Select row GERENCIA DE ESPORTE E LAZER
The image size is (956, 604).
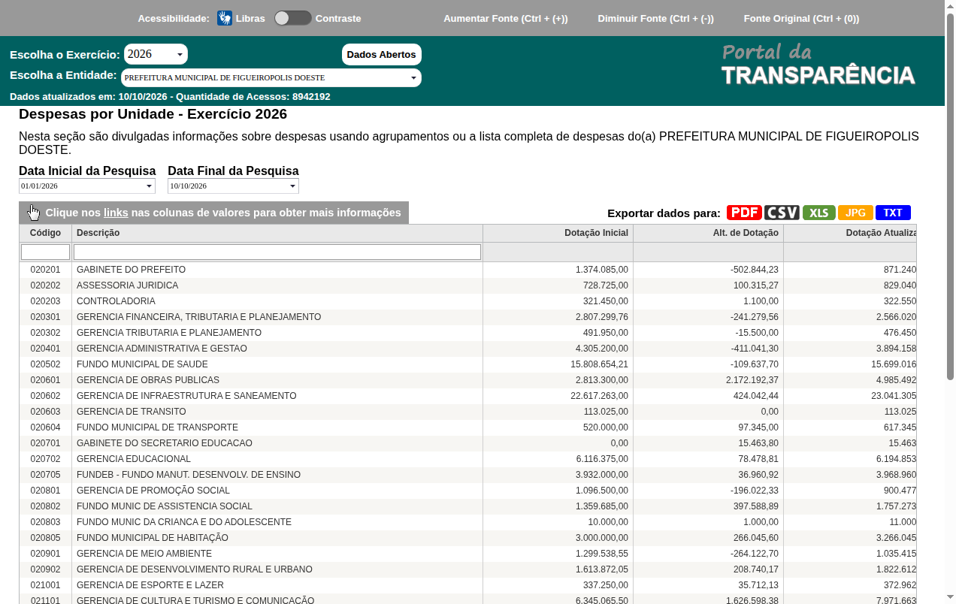tap(467, 585)
